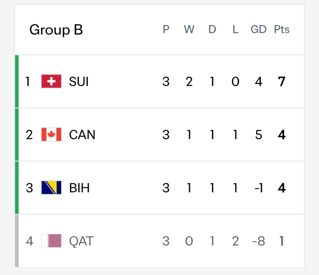The height and width of the screenshot is (275, 319).
Task: Click the GD column header
Action: click(259, 29)
